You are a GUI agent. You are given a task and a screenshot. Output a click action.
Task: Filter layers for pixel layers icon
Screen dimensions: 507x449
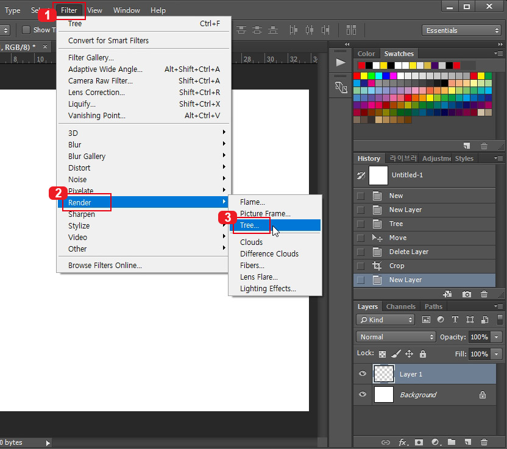tap(426, 320)
